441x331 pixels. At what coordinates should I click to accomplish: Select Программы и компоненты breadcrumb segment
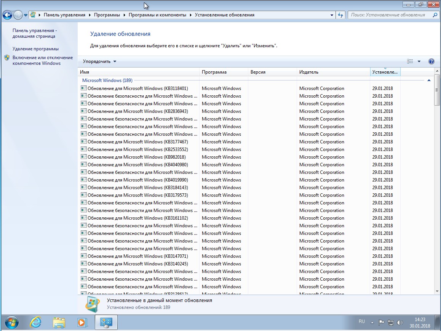pos(157,15)
